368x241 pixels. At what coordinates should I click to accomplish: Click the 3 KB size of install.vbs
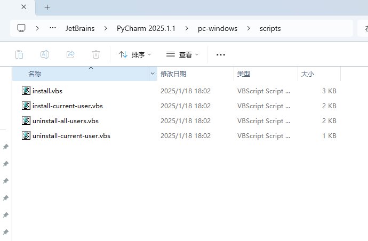[329, 91]
